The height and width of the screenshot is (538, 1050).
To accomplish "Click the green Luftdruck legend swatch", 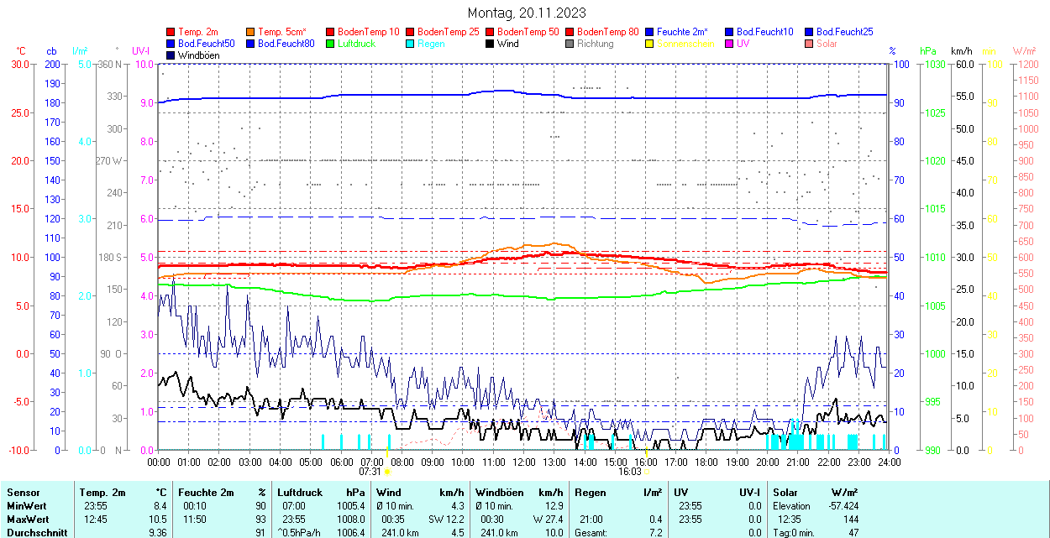I will click(x=331, y=44).
